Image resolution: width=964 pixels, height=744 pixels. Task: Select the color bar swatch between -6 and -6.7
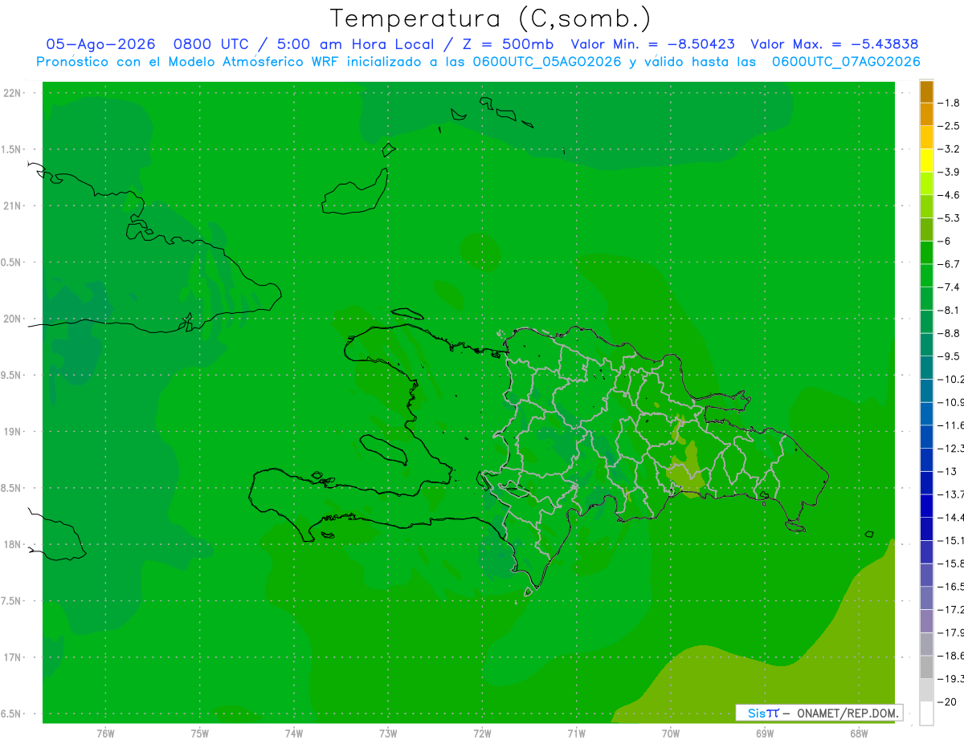click(926, 253)
